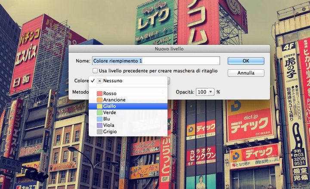Select Nessuno in the color list
Screen dimensions: 310x189
[x=128, y=81]
